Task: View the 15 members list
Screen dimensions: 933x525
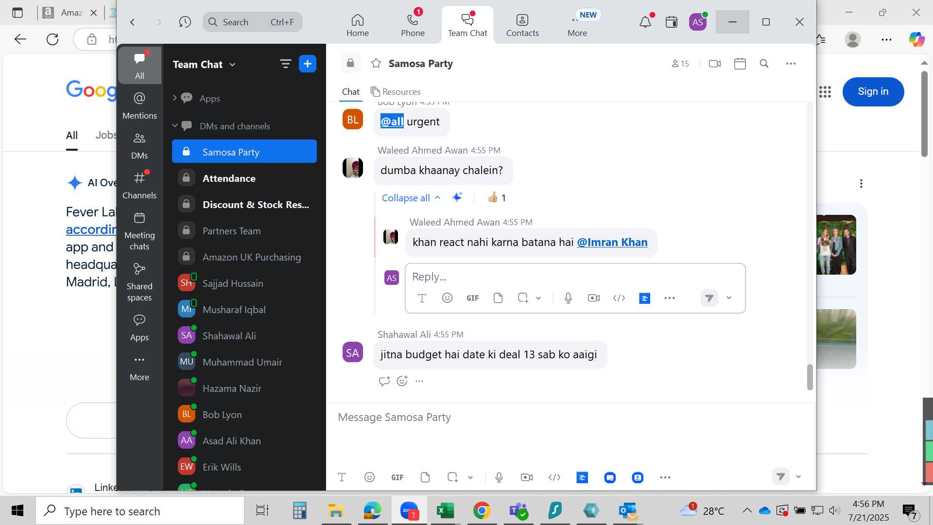Action: [x=680, y=64]
